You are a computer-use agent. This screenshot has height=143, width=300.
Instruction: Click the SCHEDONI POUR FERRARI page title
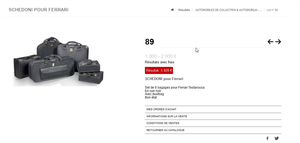[39, 10]
